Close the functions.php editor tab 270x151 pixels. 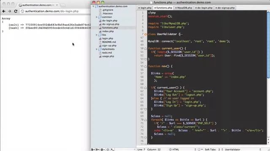tap(155, 8)
